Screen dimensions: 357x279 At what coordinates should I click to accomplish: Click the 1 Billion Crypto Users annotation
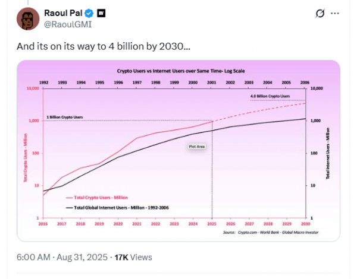coord(65,117)
